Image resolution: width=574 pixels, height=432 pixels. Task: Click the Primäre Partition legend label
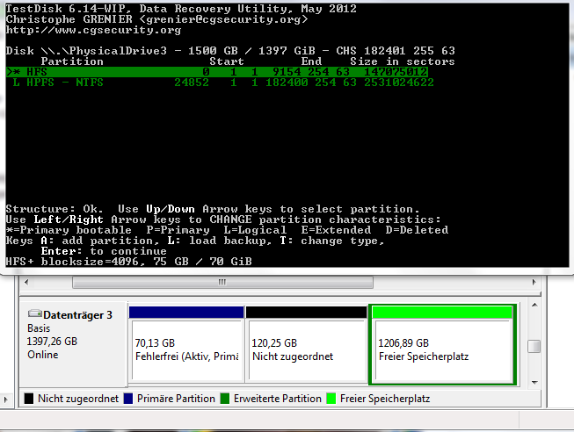pos(176,399)
